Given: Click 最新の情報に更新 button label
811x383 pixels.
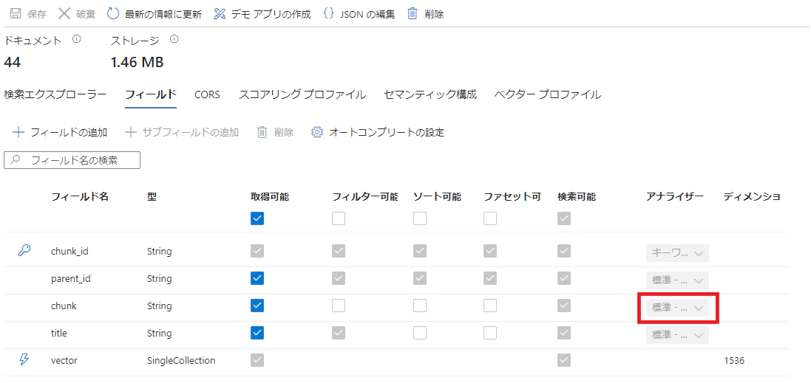Looking at the screenshot, I should coord(163,14).
